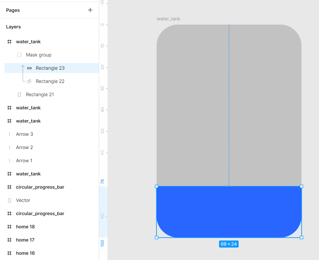
Task: Click the Mask group dashed icon
Action: tap(19, 55)
